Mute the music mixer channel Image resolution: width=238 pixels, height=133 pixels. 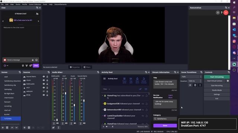(x=75, y=123)
